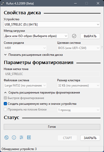Viewport: 104px width, 152px height.
Task: Open the About info icon
Action: pyautogui.click(x=14, y=137)
